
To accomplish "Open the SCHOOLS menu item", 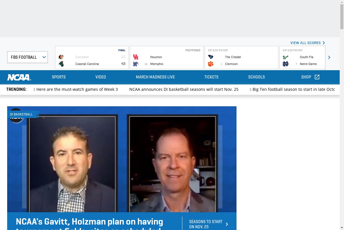I will tap(257, 77).
